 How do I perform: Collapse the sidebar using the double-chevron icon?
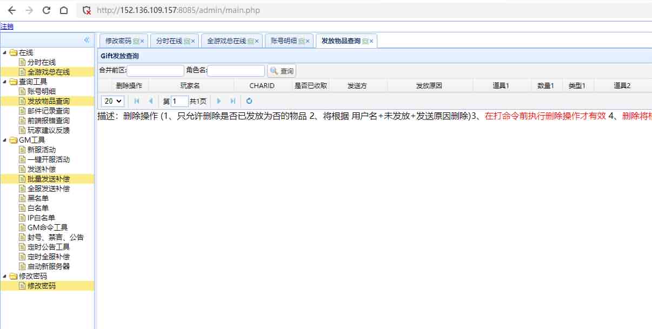pos(87,40)
